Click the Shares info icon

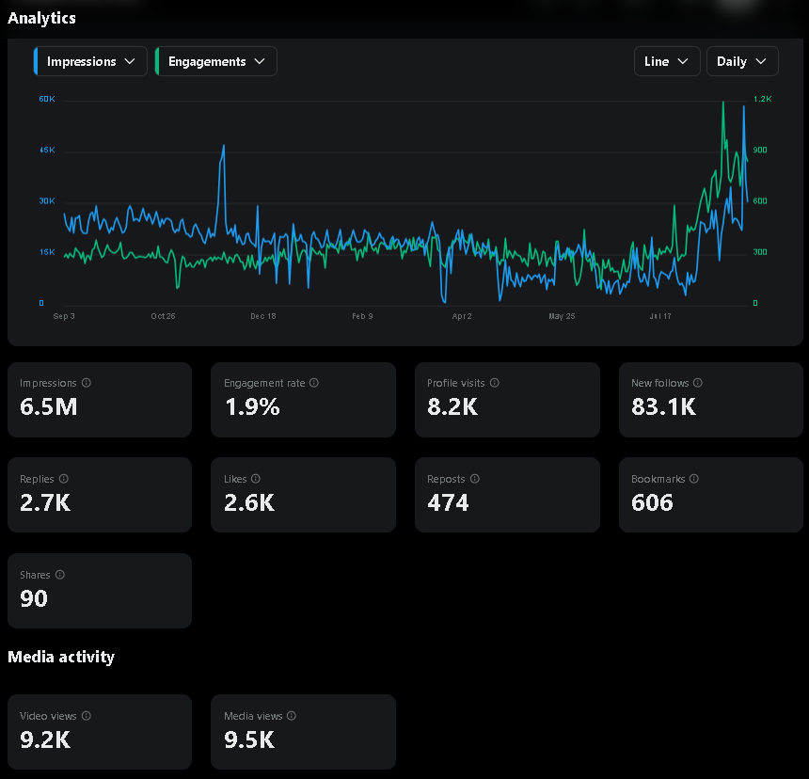coord(59,575)
